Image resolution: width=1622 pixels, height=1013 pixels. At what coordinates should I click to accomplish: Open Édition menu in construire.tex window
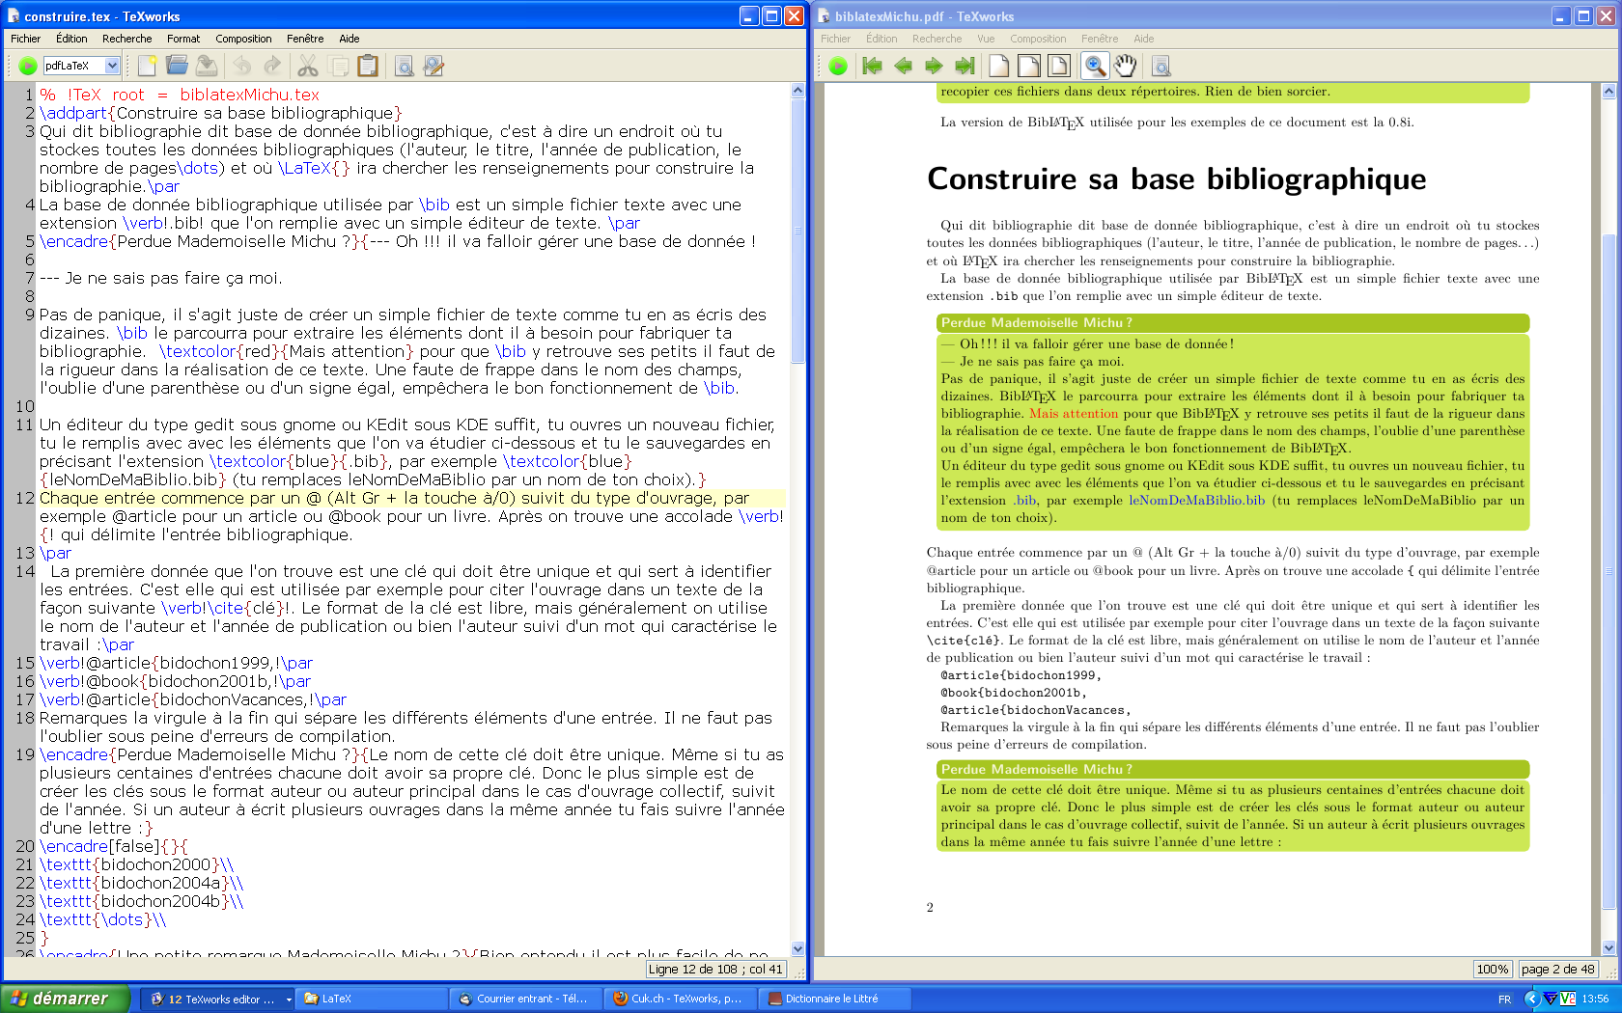(x=71, y=39)
